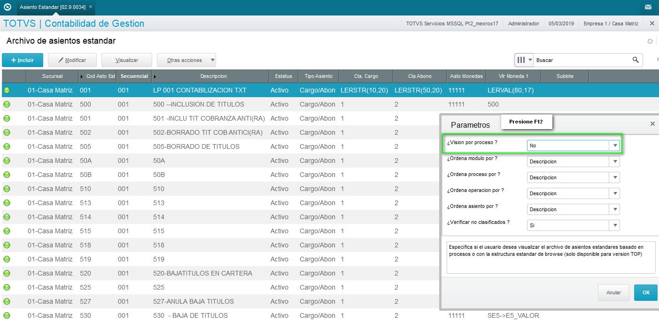Sort by Secuencial column header
Image resolution: width=659 pixels, height=322 pixels.
point(134,76)
